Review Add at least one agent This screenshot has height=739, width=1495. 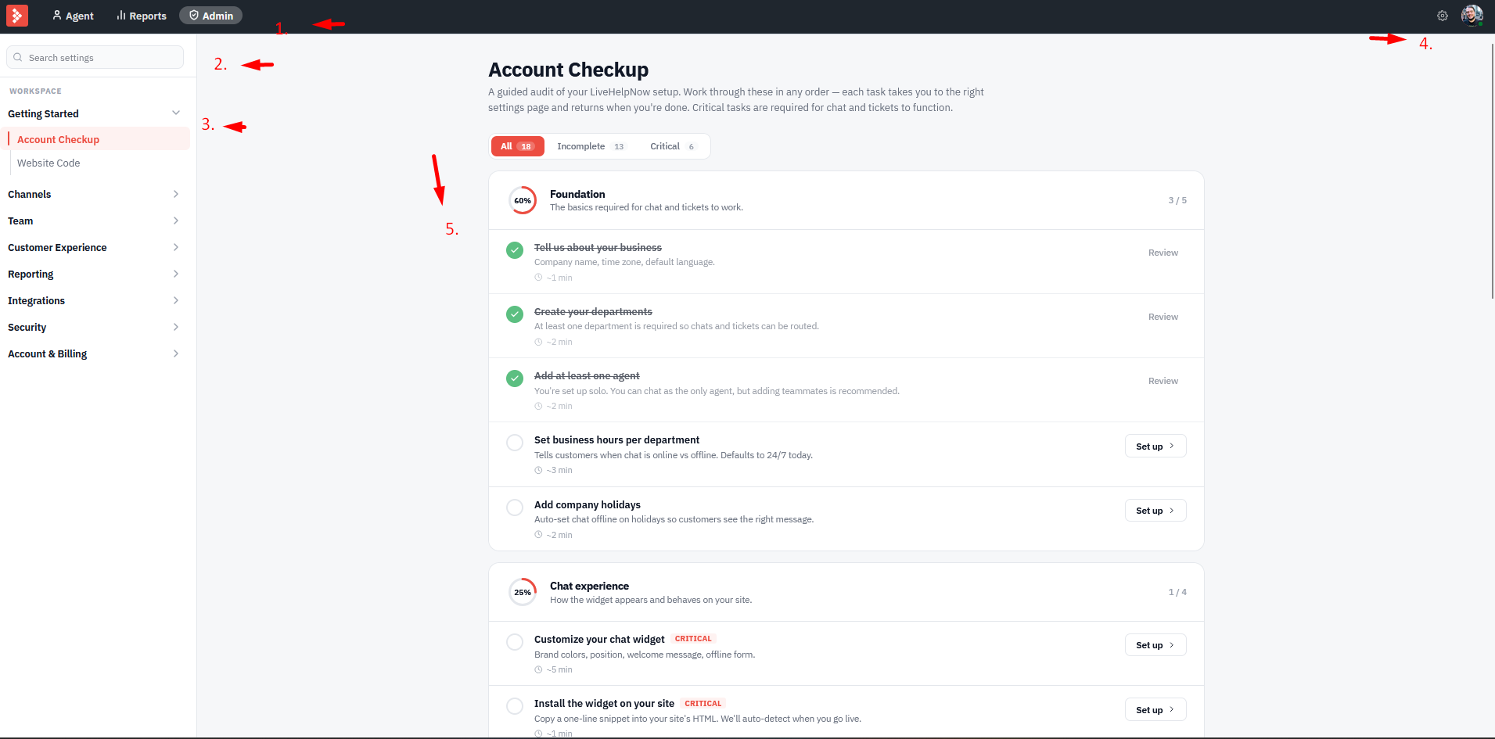pyautogui.click(x=1163, y=381)
